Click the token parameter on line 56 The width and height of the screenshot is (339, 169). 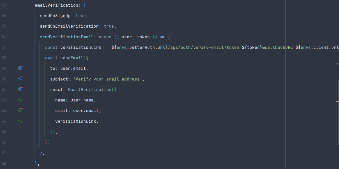[143, 37]
